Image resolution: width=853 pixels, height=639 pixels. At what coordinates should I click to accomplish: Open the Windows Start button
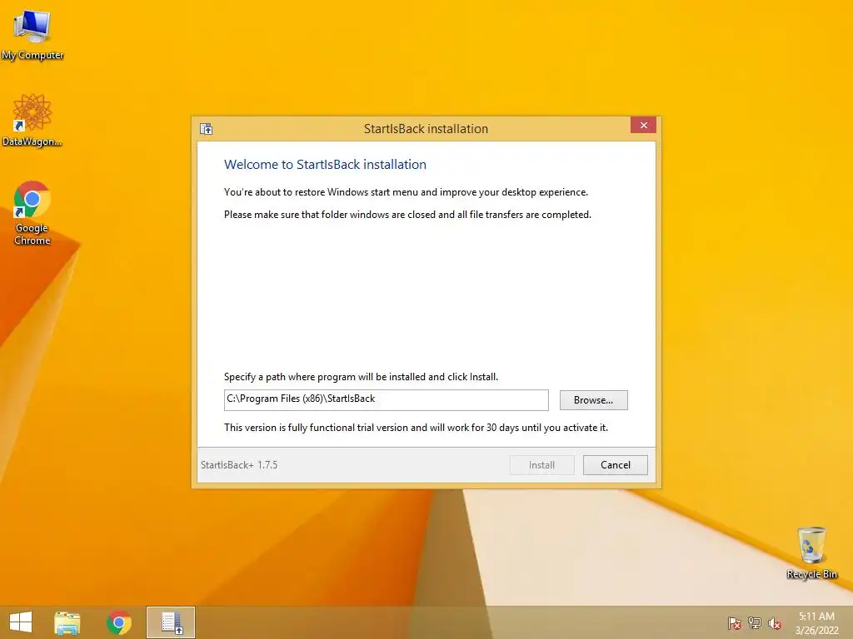21,622
